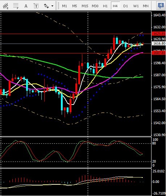
Task: Click the 1575.90 price scale value
Action: click(x=159, y=87)
